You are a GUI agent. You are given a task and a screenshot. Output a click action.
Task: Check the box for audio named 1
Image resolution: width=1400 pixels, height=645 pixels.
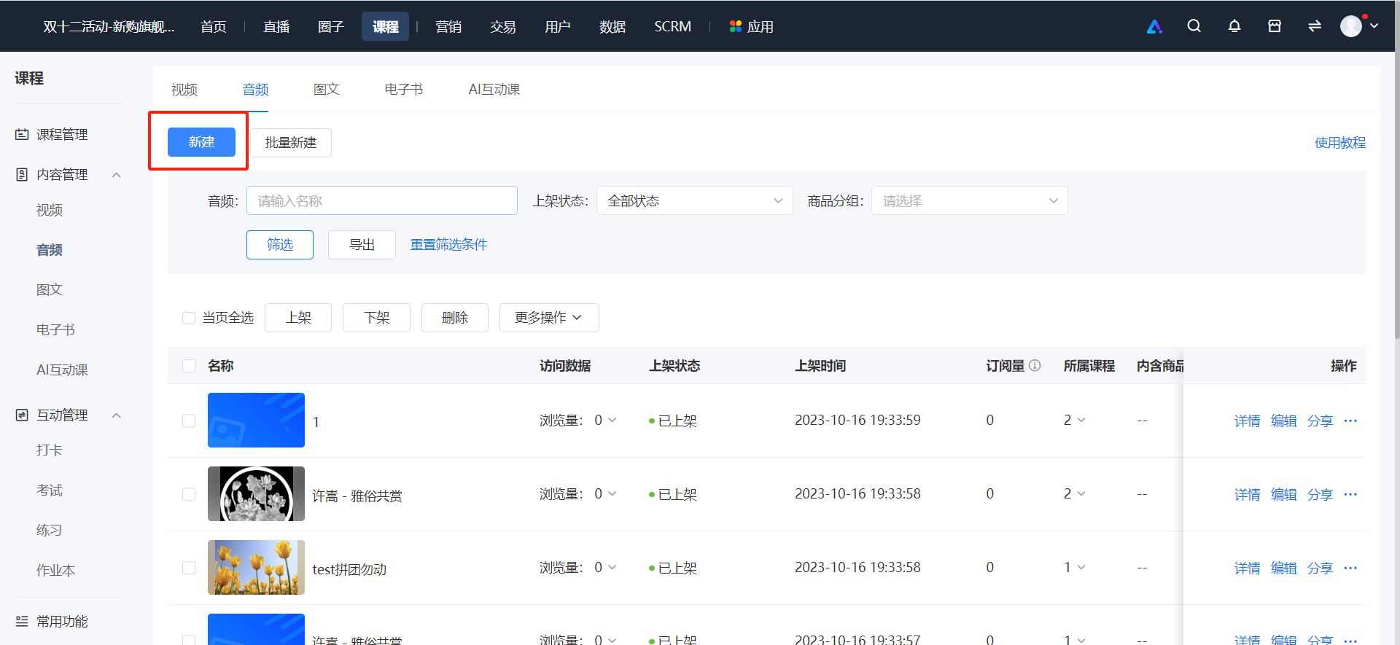[x=189, y=421]
